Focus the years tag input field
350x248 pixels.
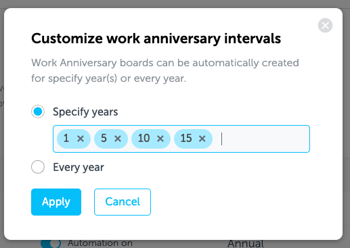[262, 139]
